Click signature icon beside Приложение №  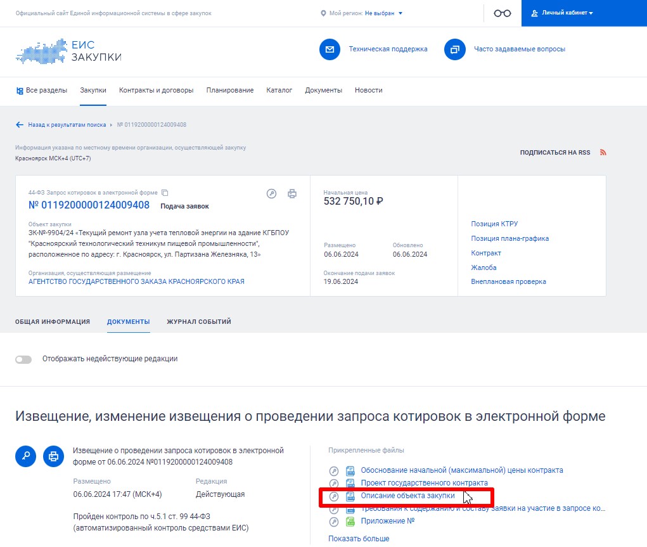pos(334,522)
